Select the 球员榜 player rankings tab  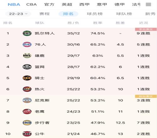click(x=95, y=14)
